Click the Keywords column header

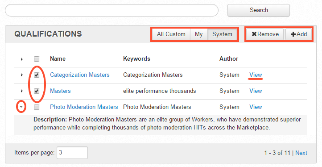[136, 59]
